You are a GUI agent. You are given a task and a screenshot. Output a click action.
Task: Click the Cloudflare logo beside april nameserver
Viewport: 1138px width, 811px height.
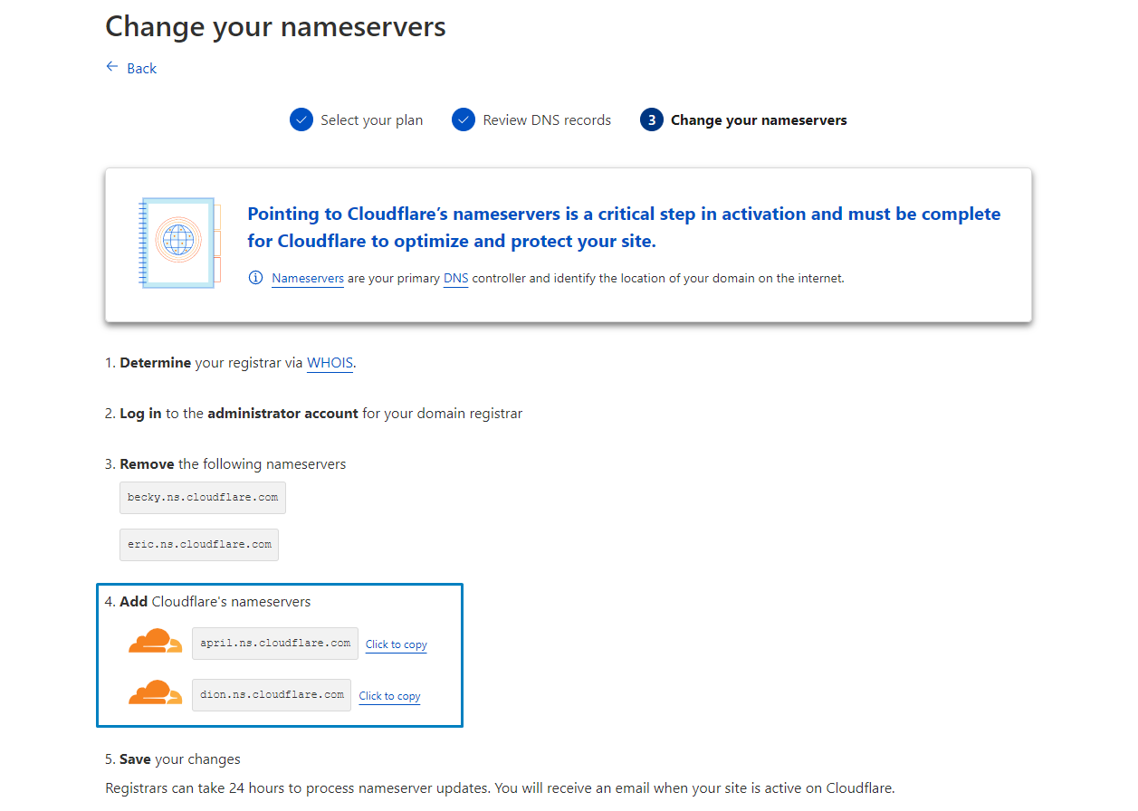click(155, 641)
